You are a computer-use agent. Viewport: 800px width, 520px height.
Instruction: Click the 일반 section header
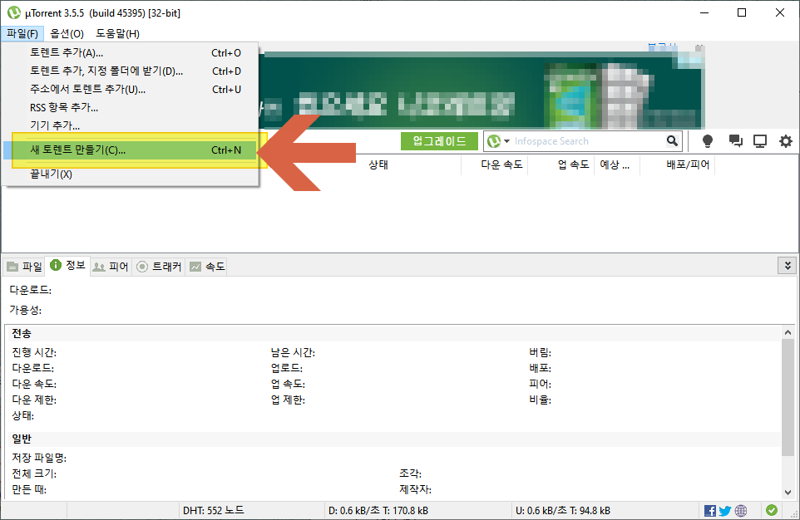point(22,439)
